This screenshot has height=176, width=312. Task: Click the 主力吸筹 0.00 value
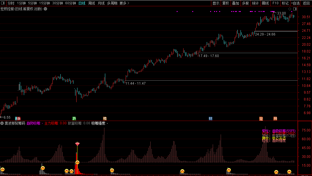56,123
